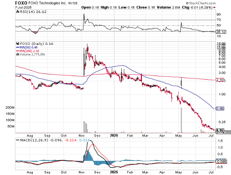Click the NYSE exchange label

point(73,3)
